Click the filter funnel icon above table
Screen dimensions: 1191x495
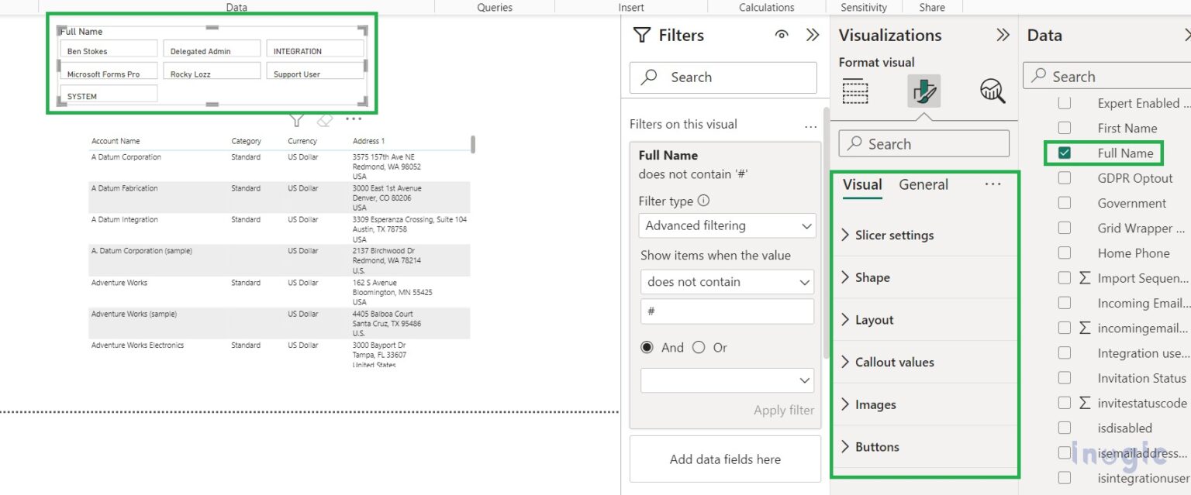tap(295, 120)
